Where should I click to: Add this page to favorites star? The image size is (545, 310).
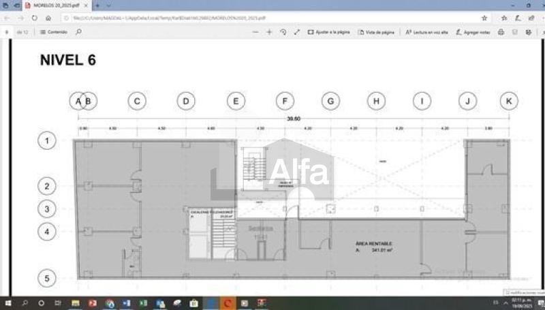click(484, 18)
